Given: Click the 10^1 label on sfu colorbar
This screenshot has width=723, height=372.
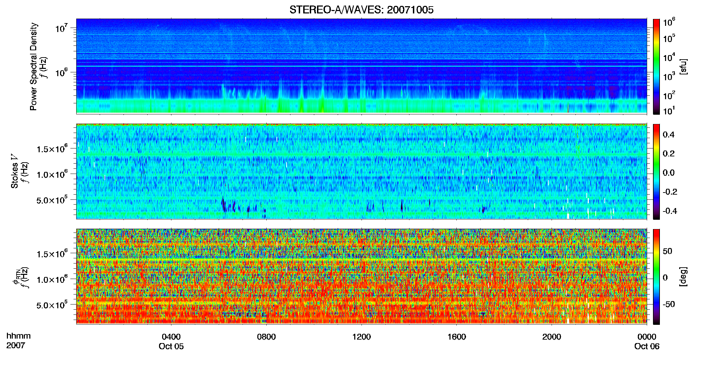Looking at the screenshot, I should click(x=669, y=111).
